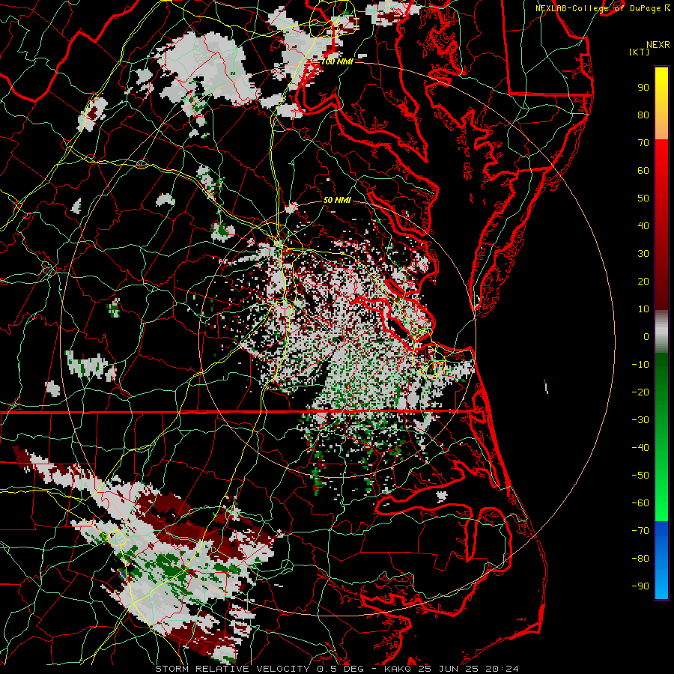Click the 30 value on velocity scale

[643, 254]
